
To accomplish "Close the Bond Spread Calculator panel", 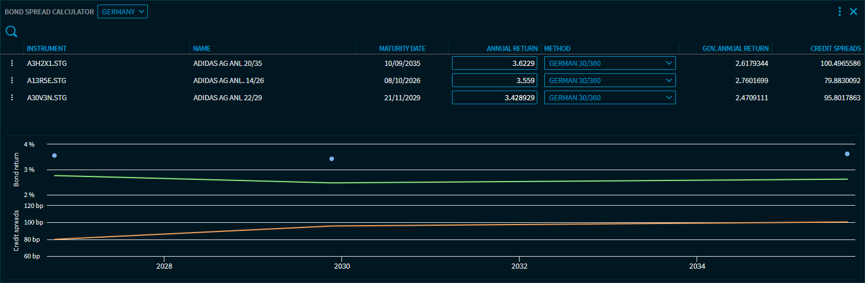I will click(854, 11).
